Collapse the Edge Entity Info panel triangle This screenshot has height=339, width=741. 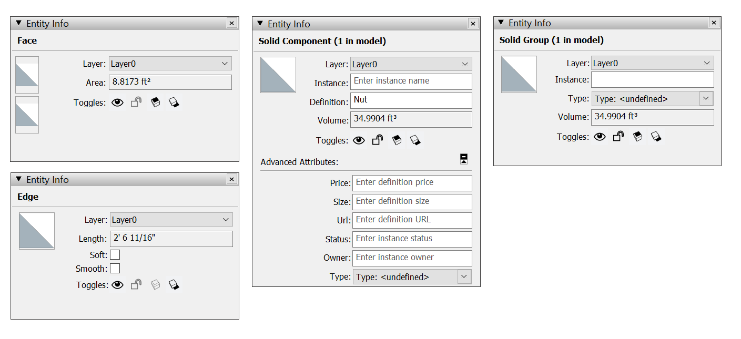pos(19,179)
